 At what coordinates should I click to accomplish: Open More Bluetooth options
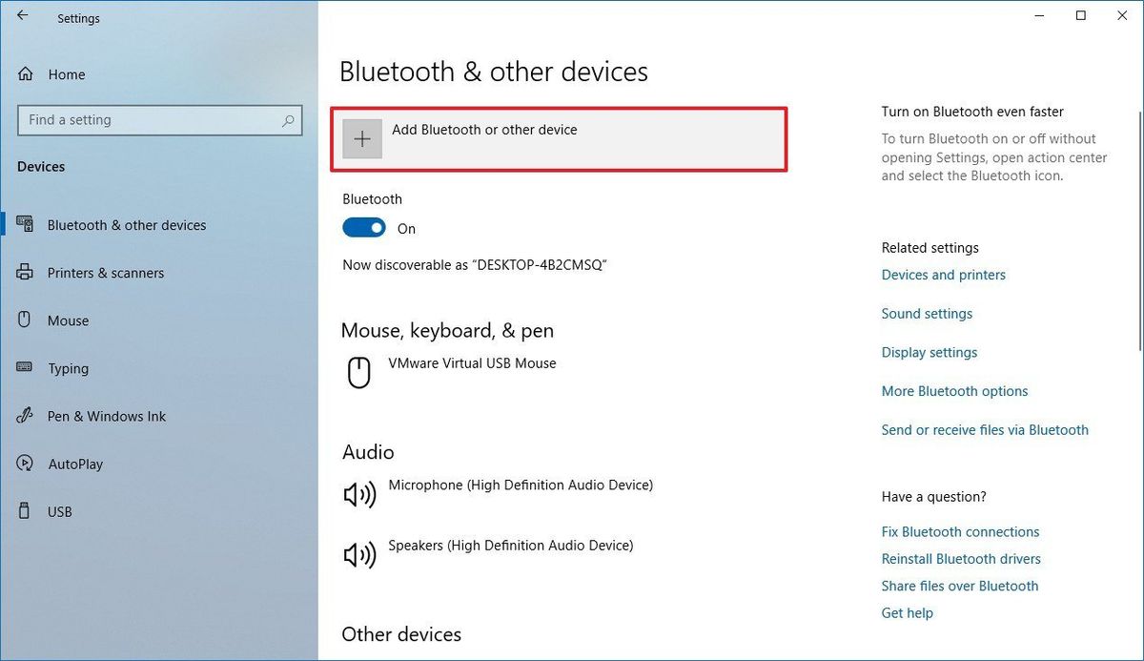coord(954,391)
